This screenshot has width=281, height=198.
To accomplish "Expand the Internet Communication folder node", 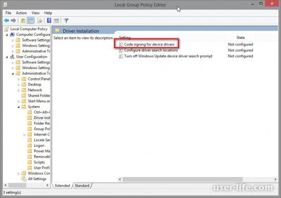I will [25, 135].
